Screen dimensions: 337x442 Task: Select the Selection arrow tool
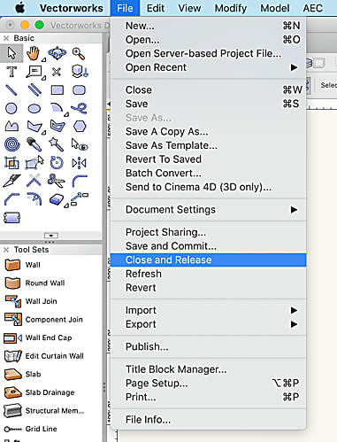tap(11, 53)
